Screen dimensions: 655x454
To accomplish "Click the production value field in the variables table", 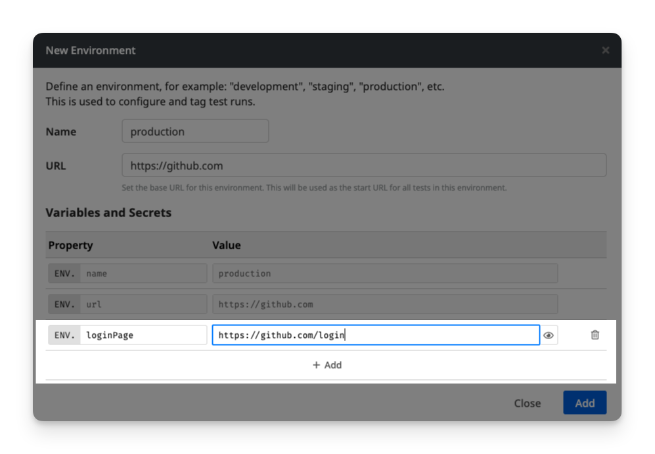I will [x=384, y=273].
